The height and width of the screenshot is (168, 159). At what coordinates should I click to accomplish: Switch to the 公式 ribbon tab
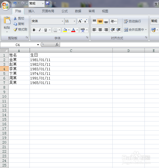(x=65, y=11)
